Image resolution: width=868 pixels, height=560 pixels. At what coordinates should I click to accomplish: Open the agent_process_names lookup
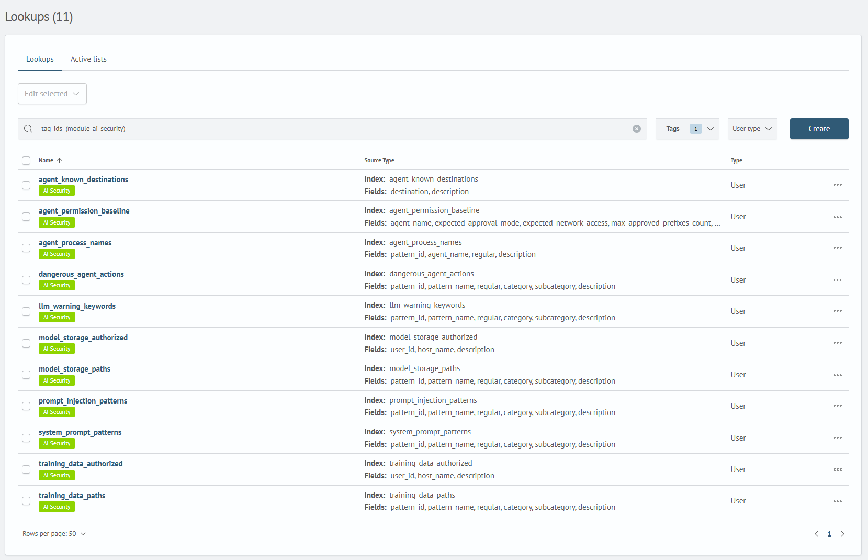(75, 243)
